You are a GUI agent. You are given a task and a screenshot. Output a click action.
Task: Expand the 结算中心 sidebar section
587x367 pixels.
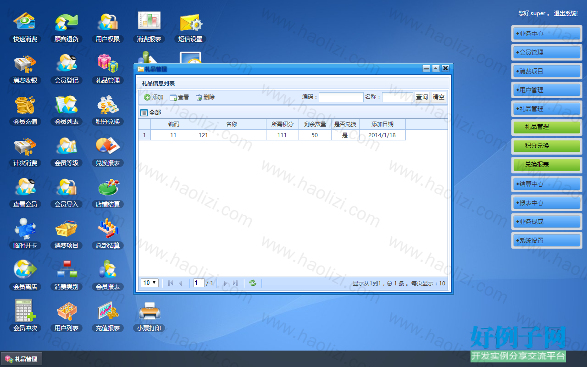547,184
